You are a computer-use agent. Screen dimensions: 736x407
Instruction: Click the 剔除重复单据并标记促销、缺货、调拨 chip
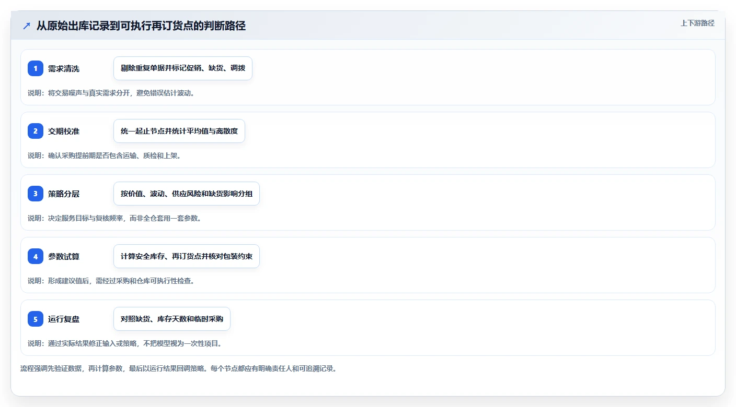click(183, 68)
